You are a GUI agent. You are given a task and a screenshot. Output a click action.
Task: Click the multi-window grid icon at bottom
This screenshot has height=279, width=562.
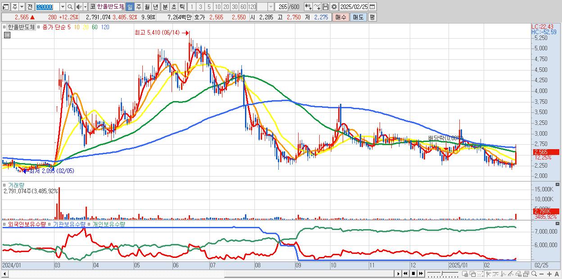click(465, 274)
